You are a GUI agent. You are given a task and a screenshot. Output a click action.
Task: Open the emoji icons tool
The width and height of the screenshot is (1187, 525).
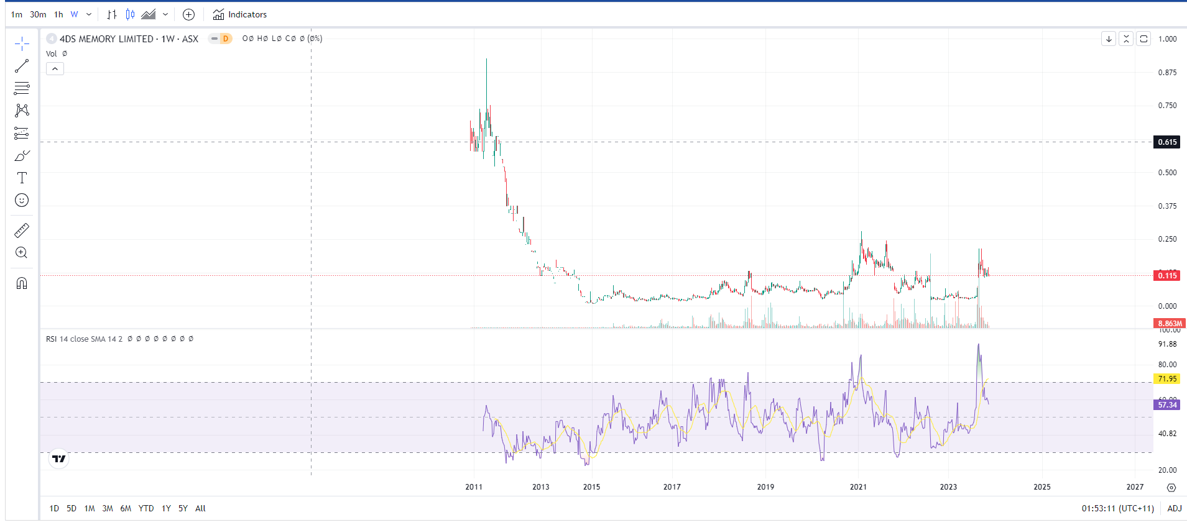(22, 200)
